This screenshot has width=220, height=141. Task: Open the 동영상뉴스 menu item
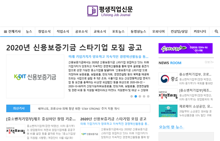click(x=139, y=32)
